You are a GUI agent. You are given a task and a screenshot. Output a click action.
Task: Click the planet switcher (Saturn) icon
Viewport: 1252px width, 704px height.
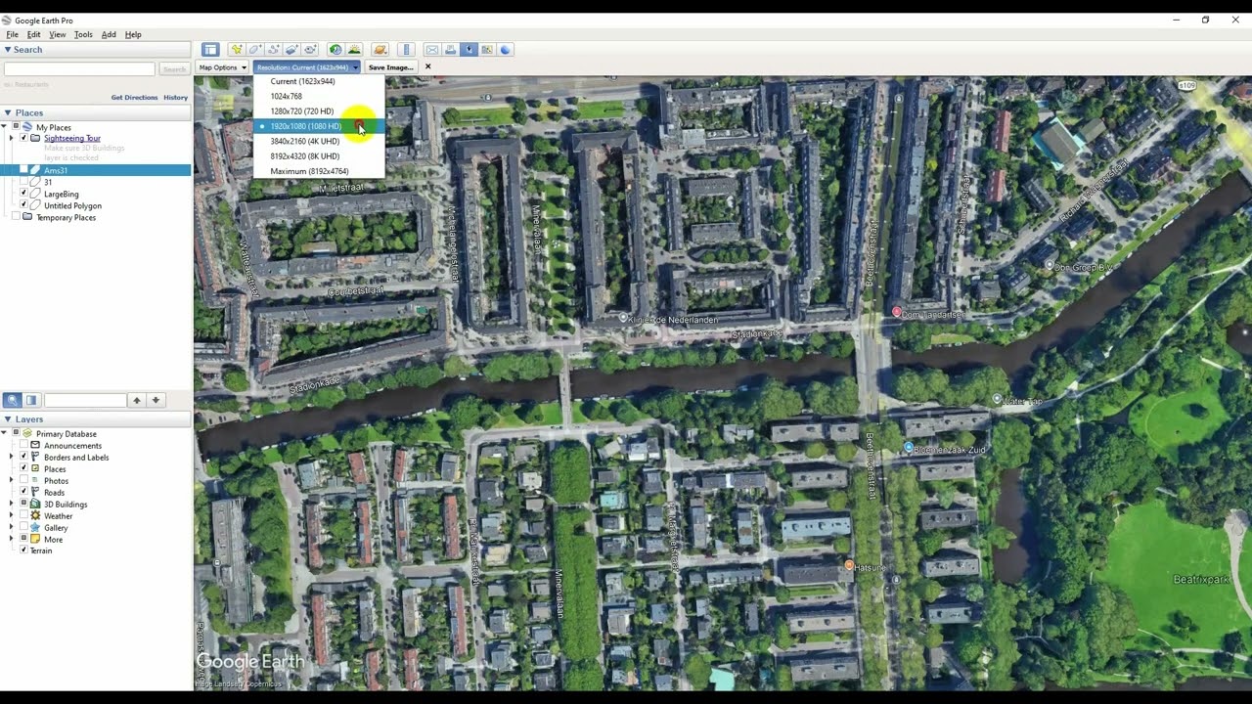(380, 50)
